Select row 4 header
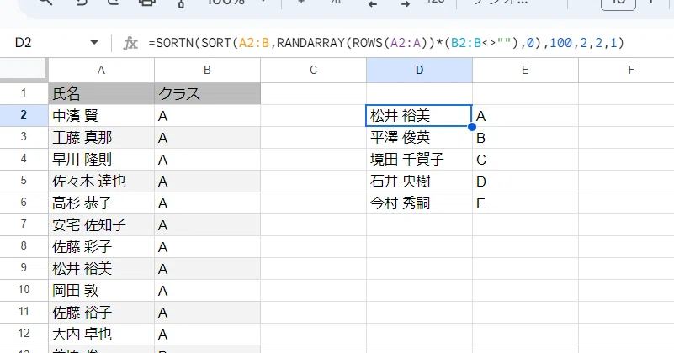 24,159
